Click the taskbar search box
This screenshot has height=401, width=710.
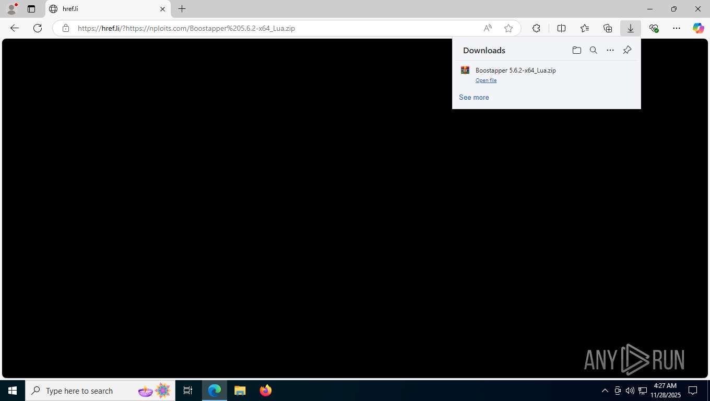click(x=100, y=391)
